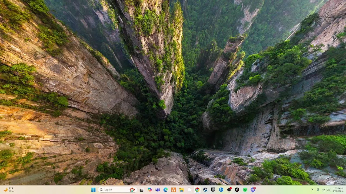Open the clock showing 12:16 AM
The image size is (346, 194).
tap(338, 190)
